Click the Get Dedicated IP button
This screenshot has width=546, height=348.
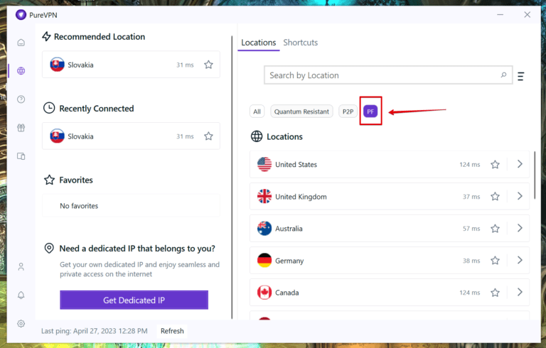click(134, 300)
